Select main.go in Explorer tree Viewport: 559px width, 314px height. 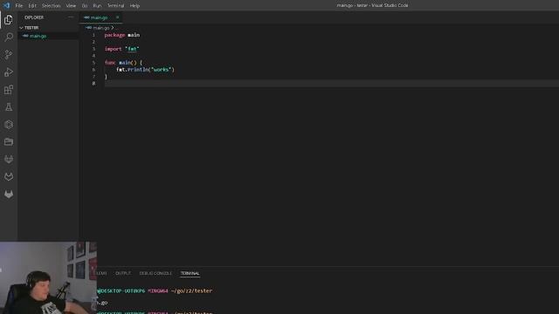click(x=38, y=36)
